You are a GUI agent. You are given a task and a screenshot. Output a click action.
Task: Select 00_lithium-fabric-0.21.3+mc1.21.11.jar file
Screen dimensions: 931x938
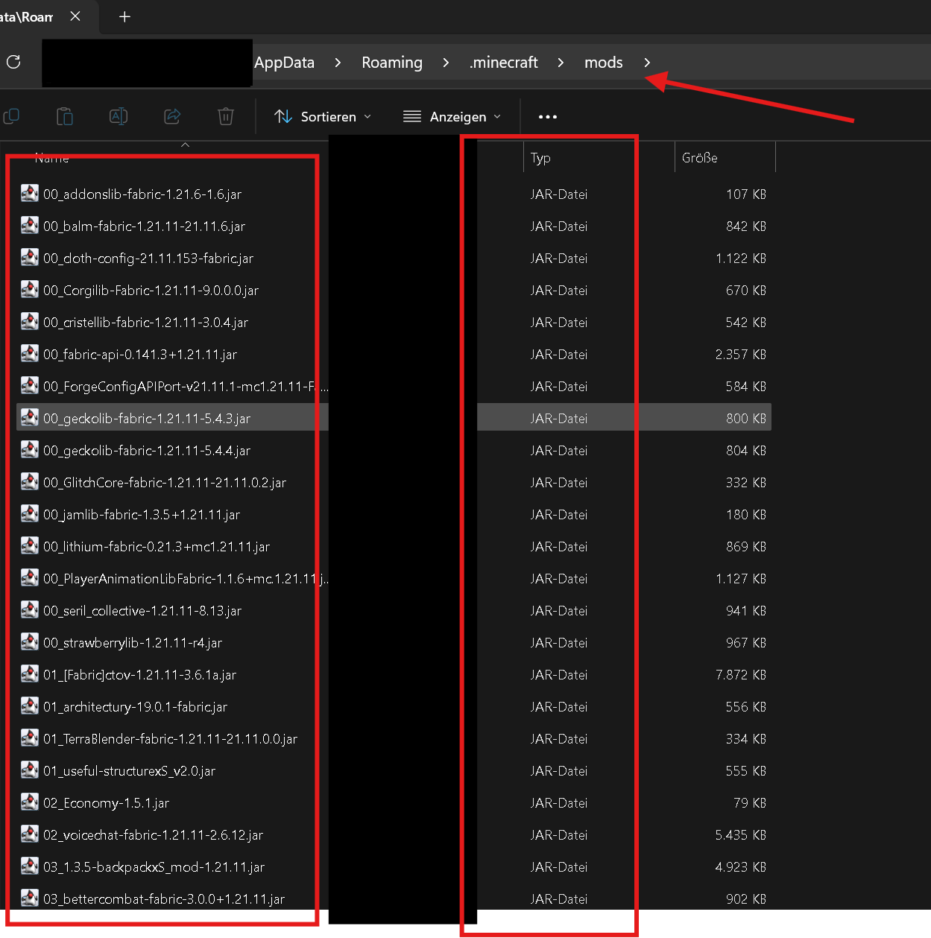[x=157, y=547]
